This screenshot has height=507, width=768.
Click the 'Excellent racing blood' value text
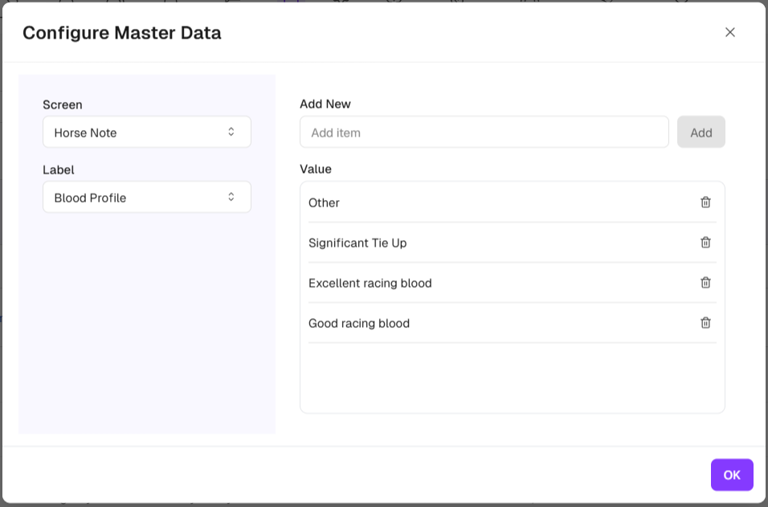(370, 284)
